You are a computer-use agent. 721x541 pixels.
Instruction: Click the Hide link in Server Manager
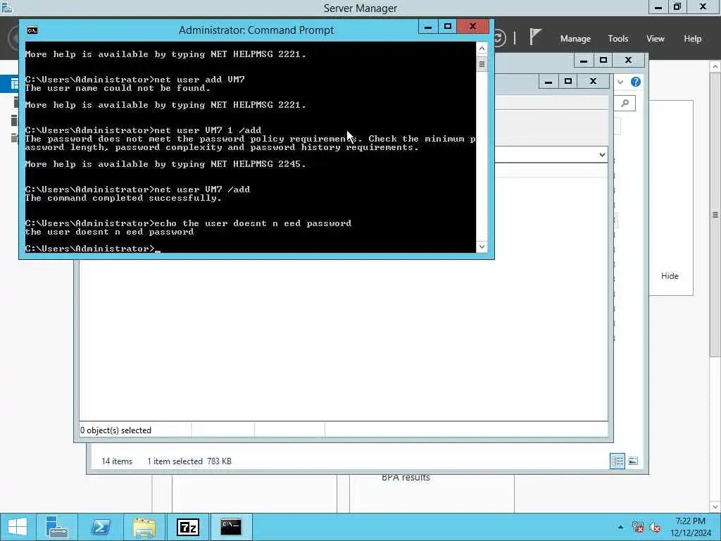(670, 276)
